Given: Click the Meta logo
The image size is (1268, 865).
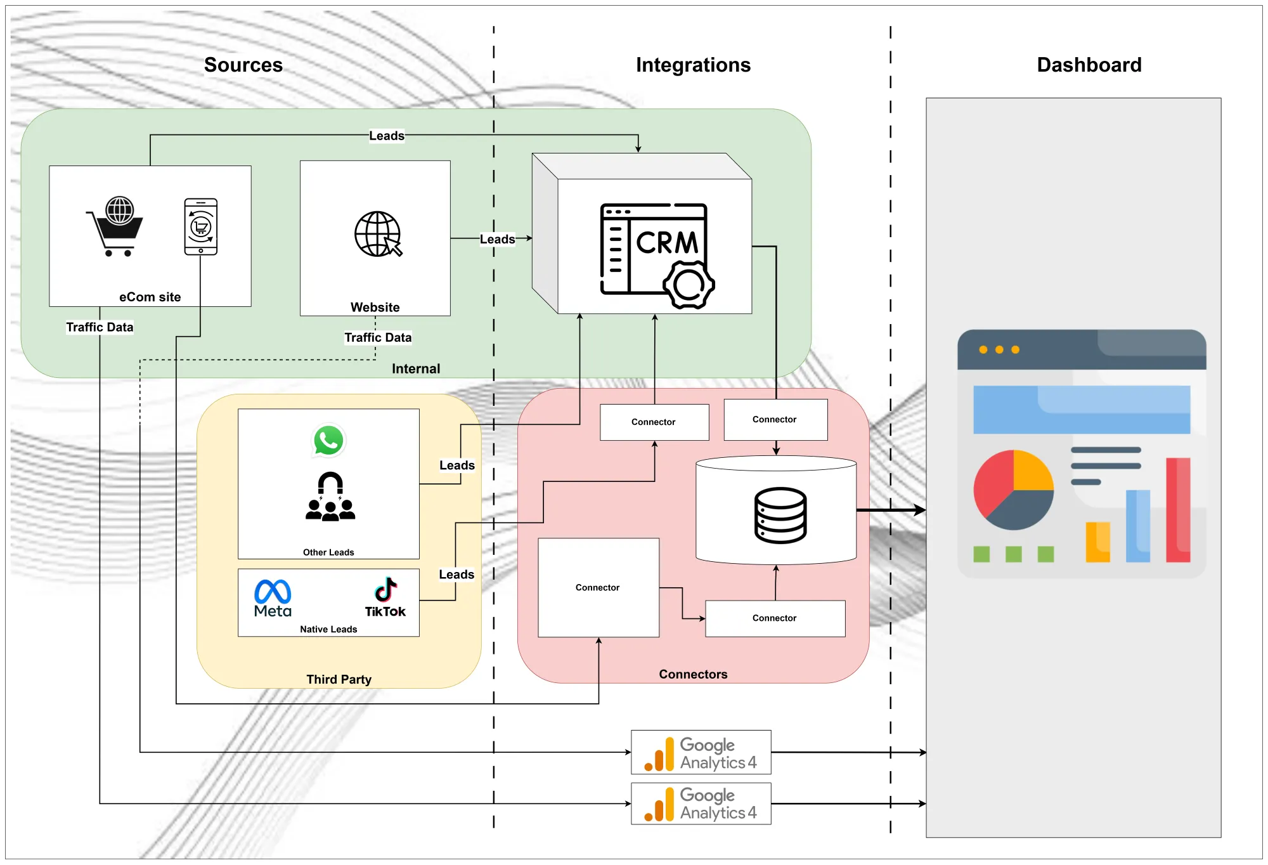Looking at the screenshot, I should pyautogui.click(x=273, y=598).
